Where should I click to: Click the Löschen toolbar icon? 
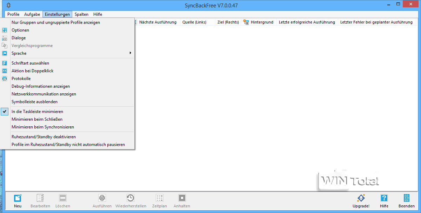point(63,198)
